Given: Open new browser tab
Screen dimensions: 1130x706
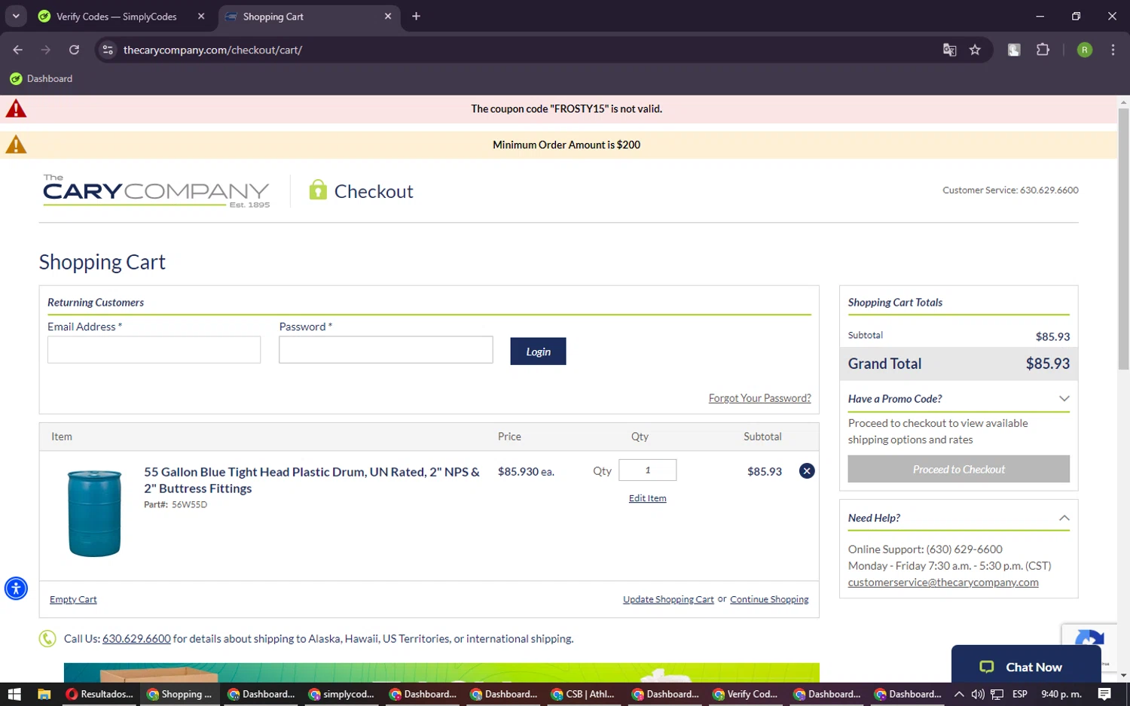Looking at the screenshot, I should (x=416, y=17).
